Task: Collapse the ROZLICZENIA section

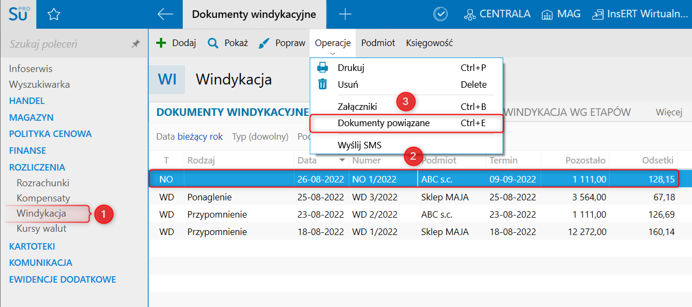Action: (37, 167)
